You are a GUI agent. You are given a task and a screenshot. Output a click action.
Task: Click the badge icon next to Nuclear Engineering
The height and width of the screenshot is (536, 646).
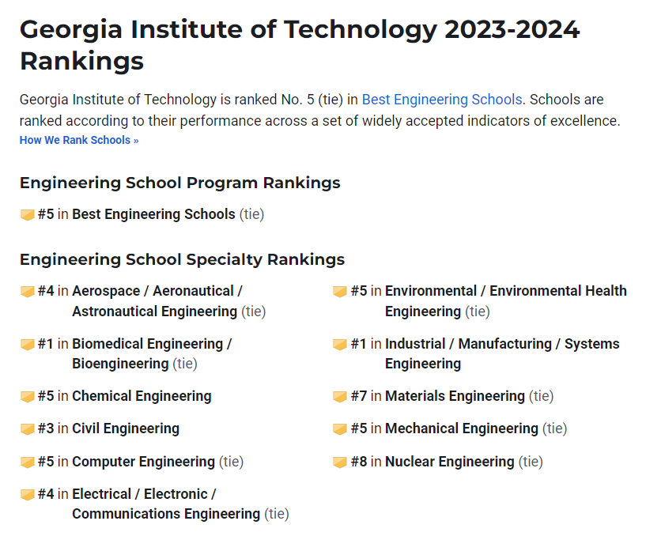coord(340,462)
